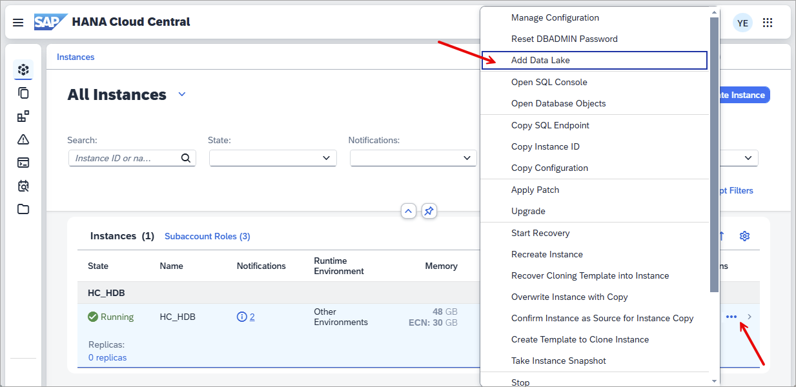Select Confirm Instance as Source for Instance Copy

pyautogui.click(x=595, y=318)
